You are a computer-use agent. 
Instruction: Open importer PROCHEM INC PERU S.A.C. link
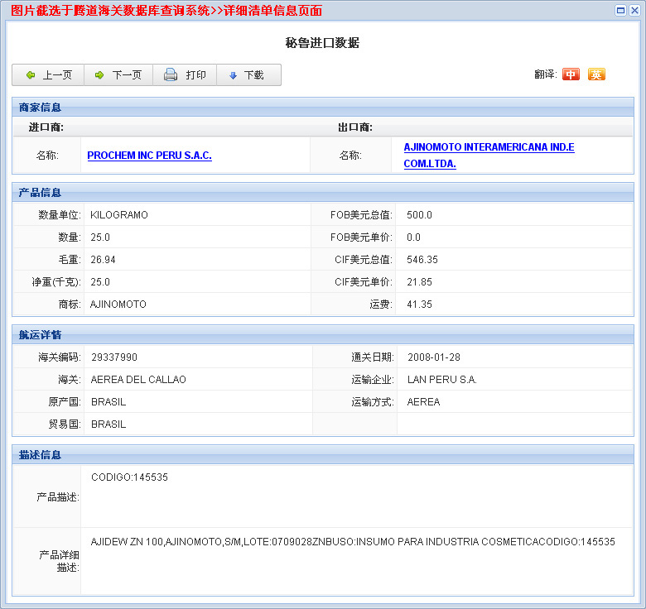(149, 156)
